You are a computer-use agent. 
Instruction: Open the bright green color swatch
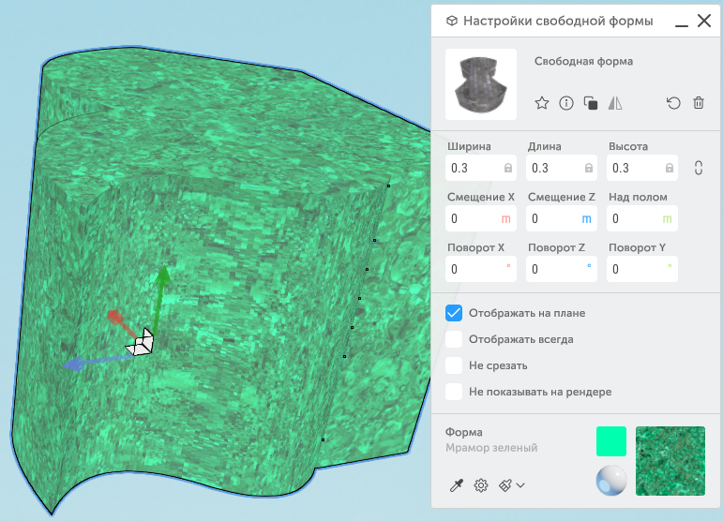point(611,441)
